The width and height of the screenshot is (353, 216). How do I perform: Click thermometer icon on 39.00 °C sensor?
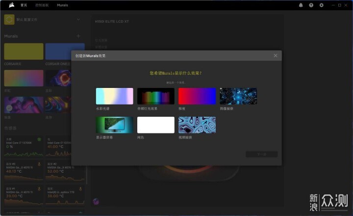(x=39, y=189)
